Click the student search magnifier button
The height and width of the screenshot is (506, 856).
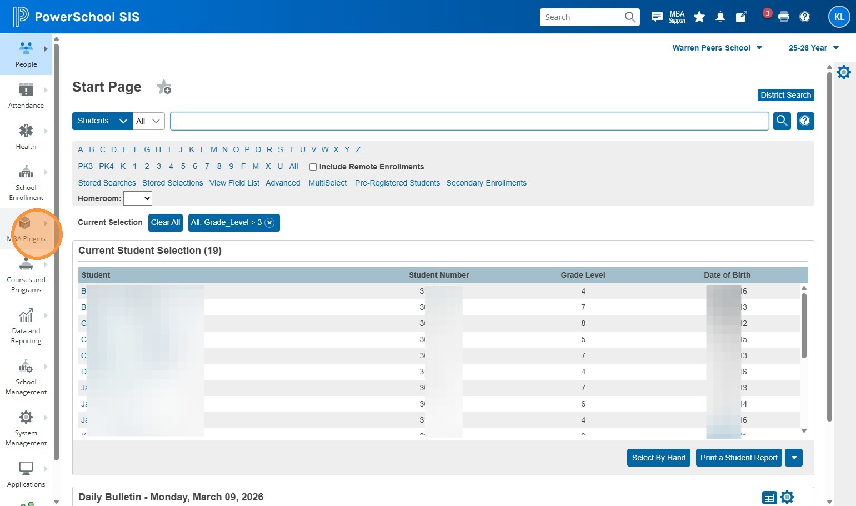point(782,121)
